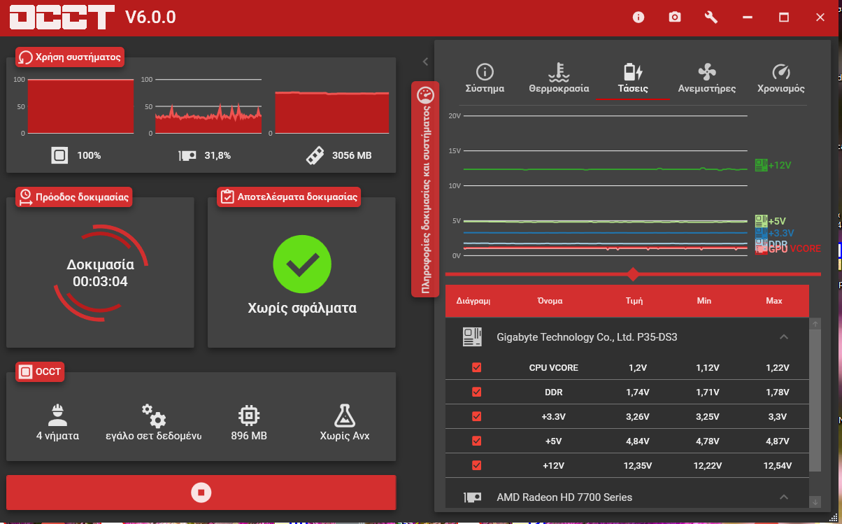Click the Min column header
This screenshot has height=524, width=842.
[x=704, y=301]
